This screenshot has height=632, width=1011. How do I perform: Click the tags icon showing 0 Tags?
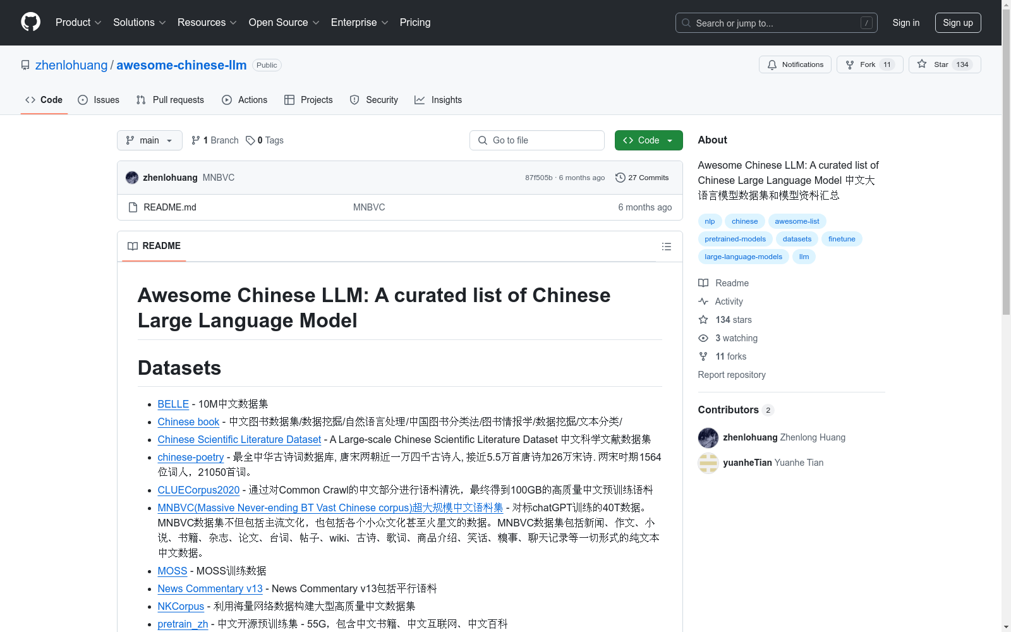click(250, 140)
